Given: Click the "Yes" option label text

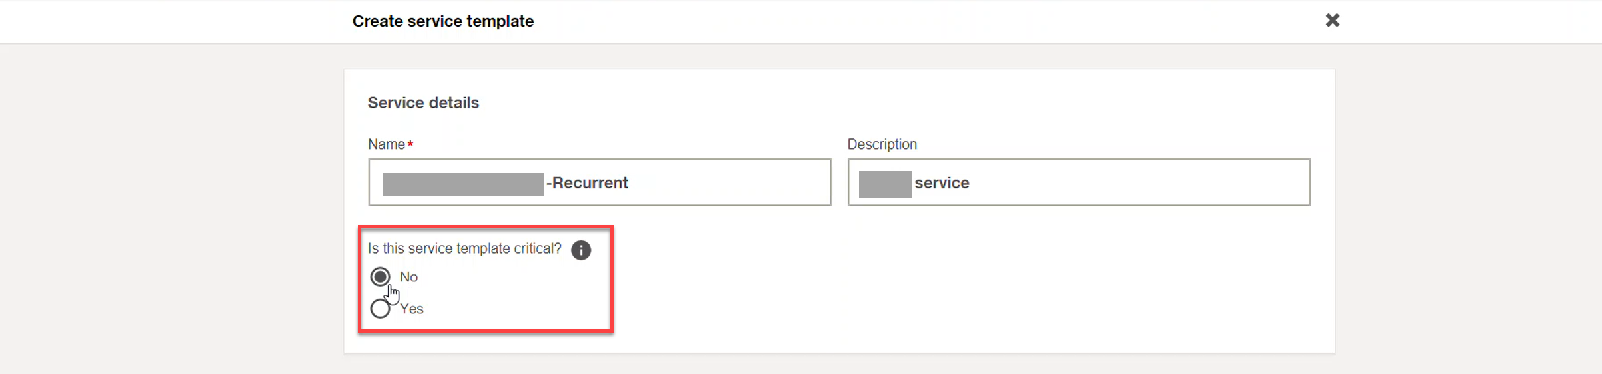Looking at the screenshot, I should tap(412, 309).
